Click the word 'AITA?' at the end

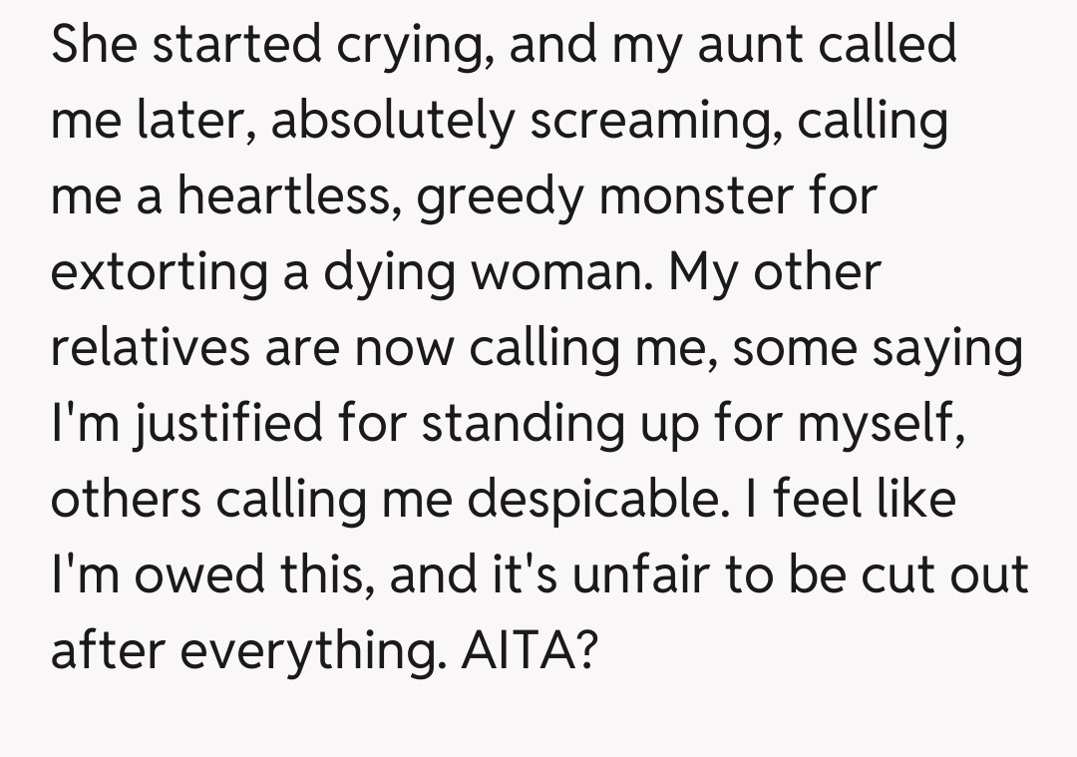point(535,650)
